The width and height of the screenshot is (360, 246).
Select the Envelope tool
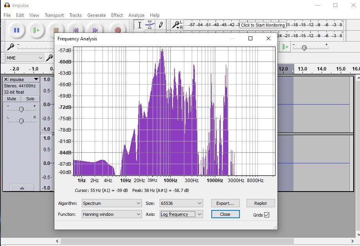point(150,25)
